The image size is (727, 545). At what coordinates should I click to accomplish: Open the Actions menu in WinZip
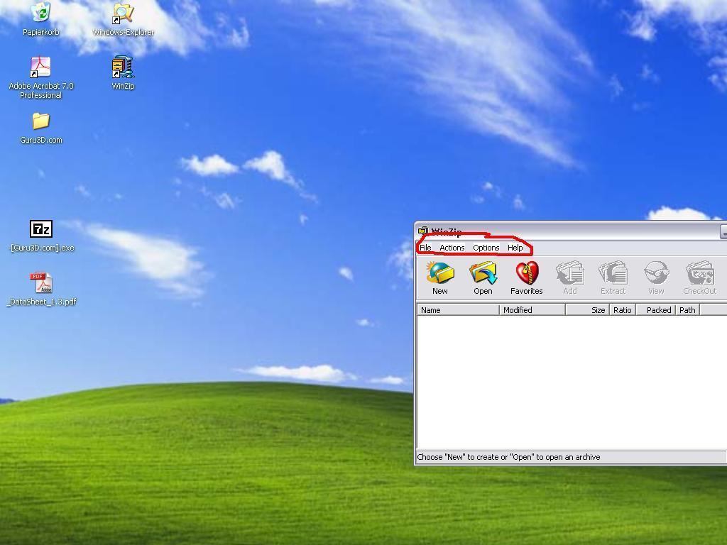click(452, 248)
